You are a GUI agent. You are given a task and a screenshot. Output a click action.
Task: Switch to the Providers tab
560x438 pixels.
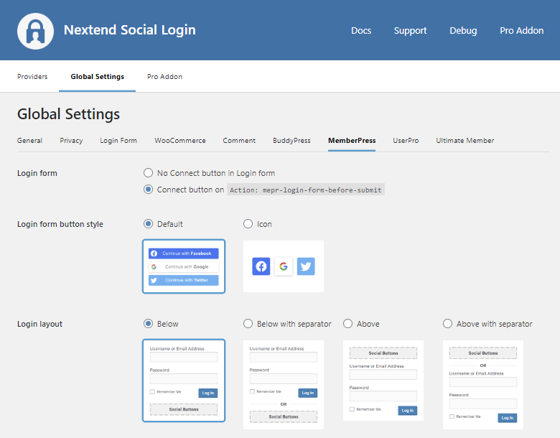32,77
